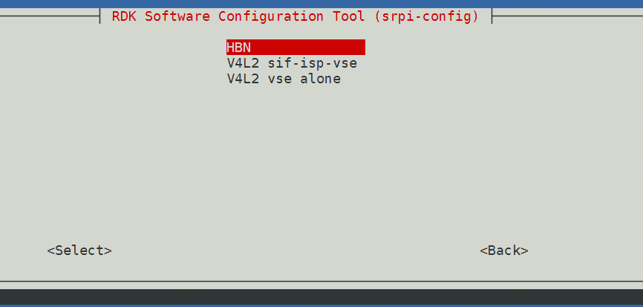643x307 pixels.
Task: Click the dialog's bottom border line
Action: click(x=321, y=282)
